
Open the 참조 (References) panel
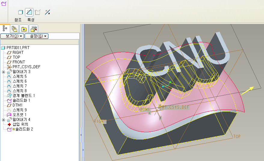pos(18,20)
